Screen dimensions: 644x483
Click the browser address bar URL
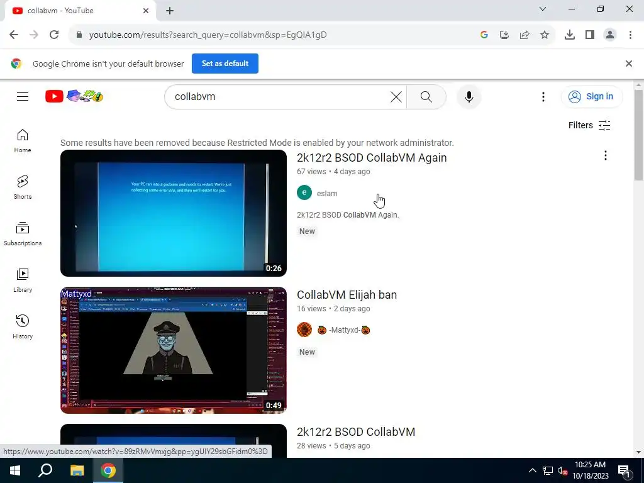tap(208, 35)
